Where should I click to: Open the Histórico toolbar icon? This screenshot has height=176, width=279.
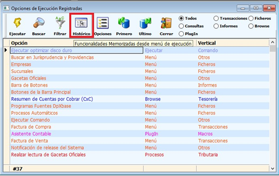pyautogui.click(x=81, y=23)
